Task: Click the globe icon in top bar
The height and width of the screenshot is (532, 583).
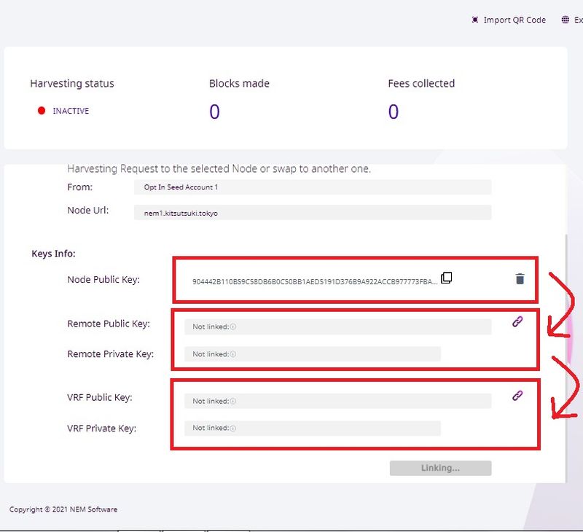Action: pos(565,20)
